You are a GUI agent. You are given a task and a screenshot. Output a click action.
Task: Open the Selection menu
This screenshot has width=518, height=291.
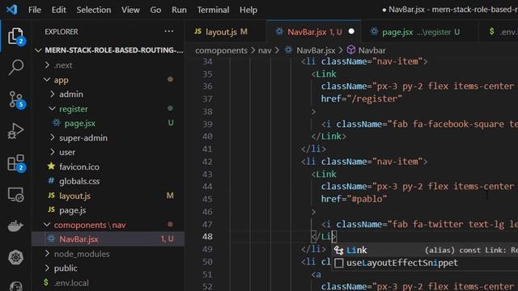tap(94, 10)
